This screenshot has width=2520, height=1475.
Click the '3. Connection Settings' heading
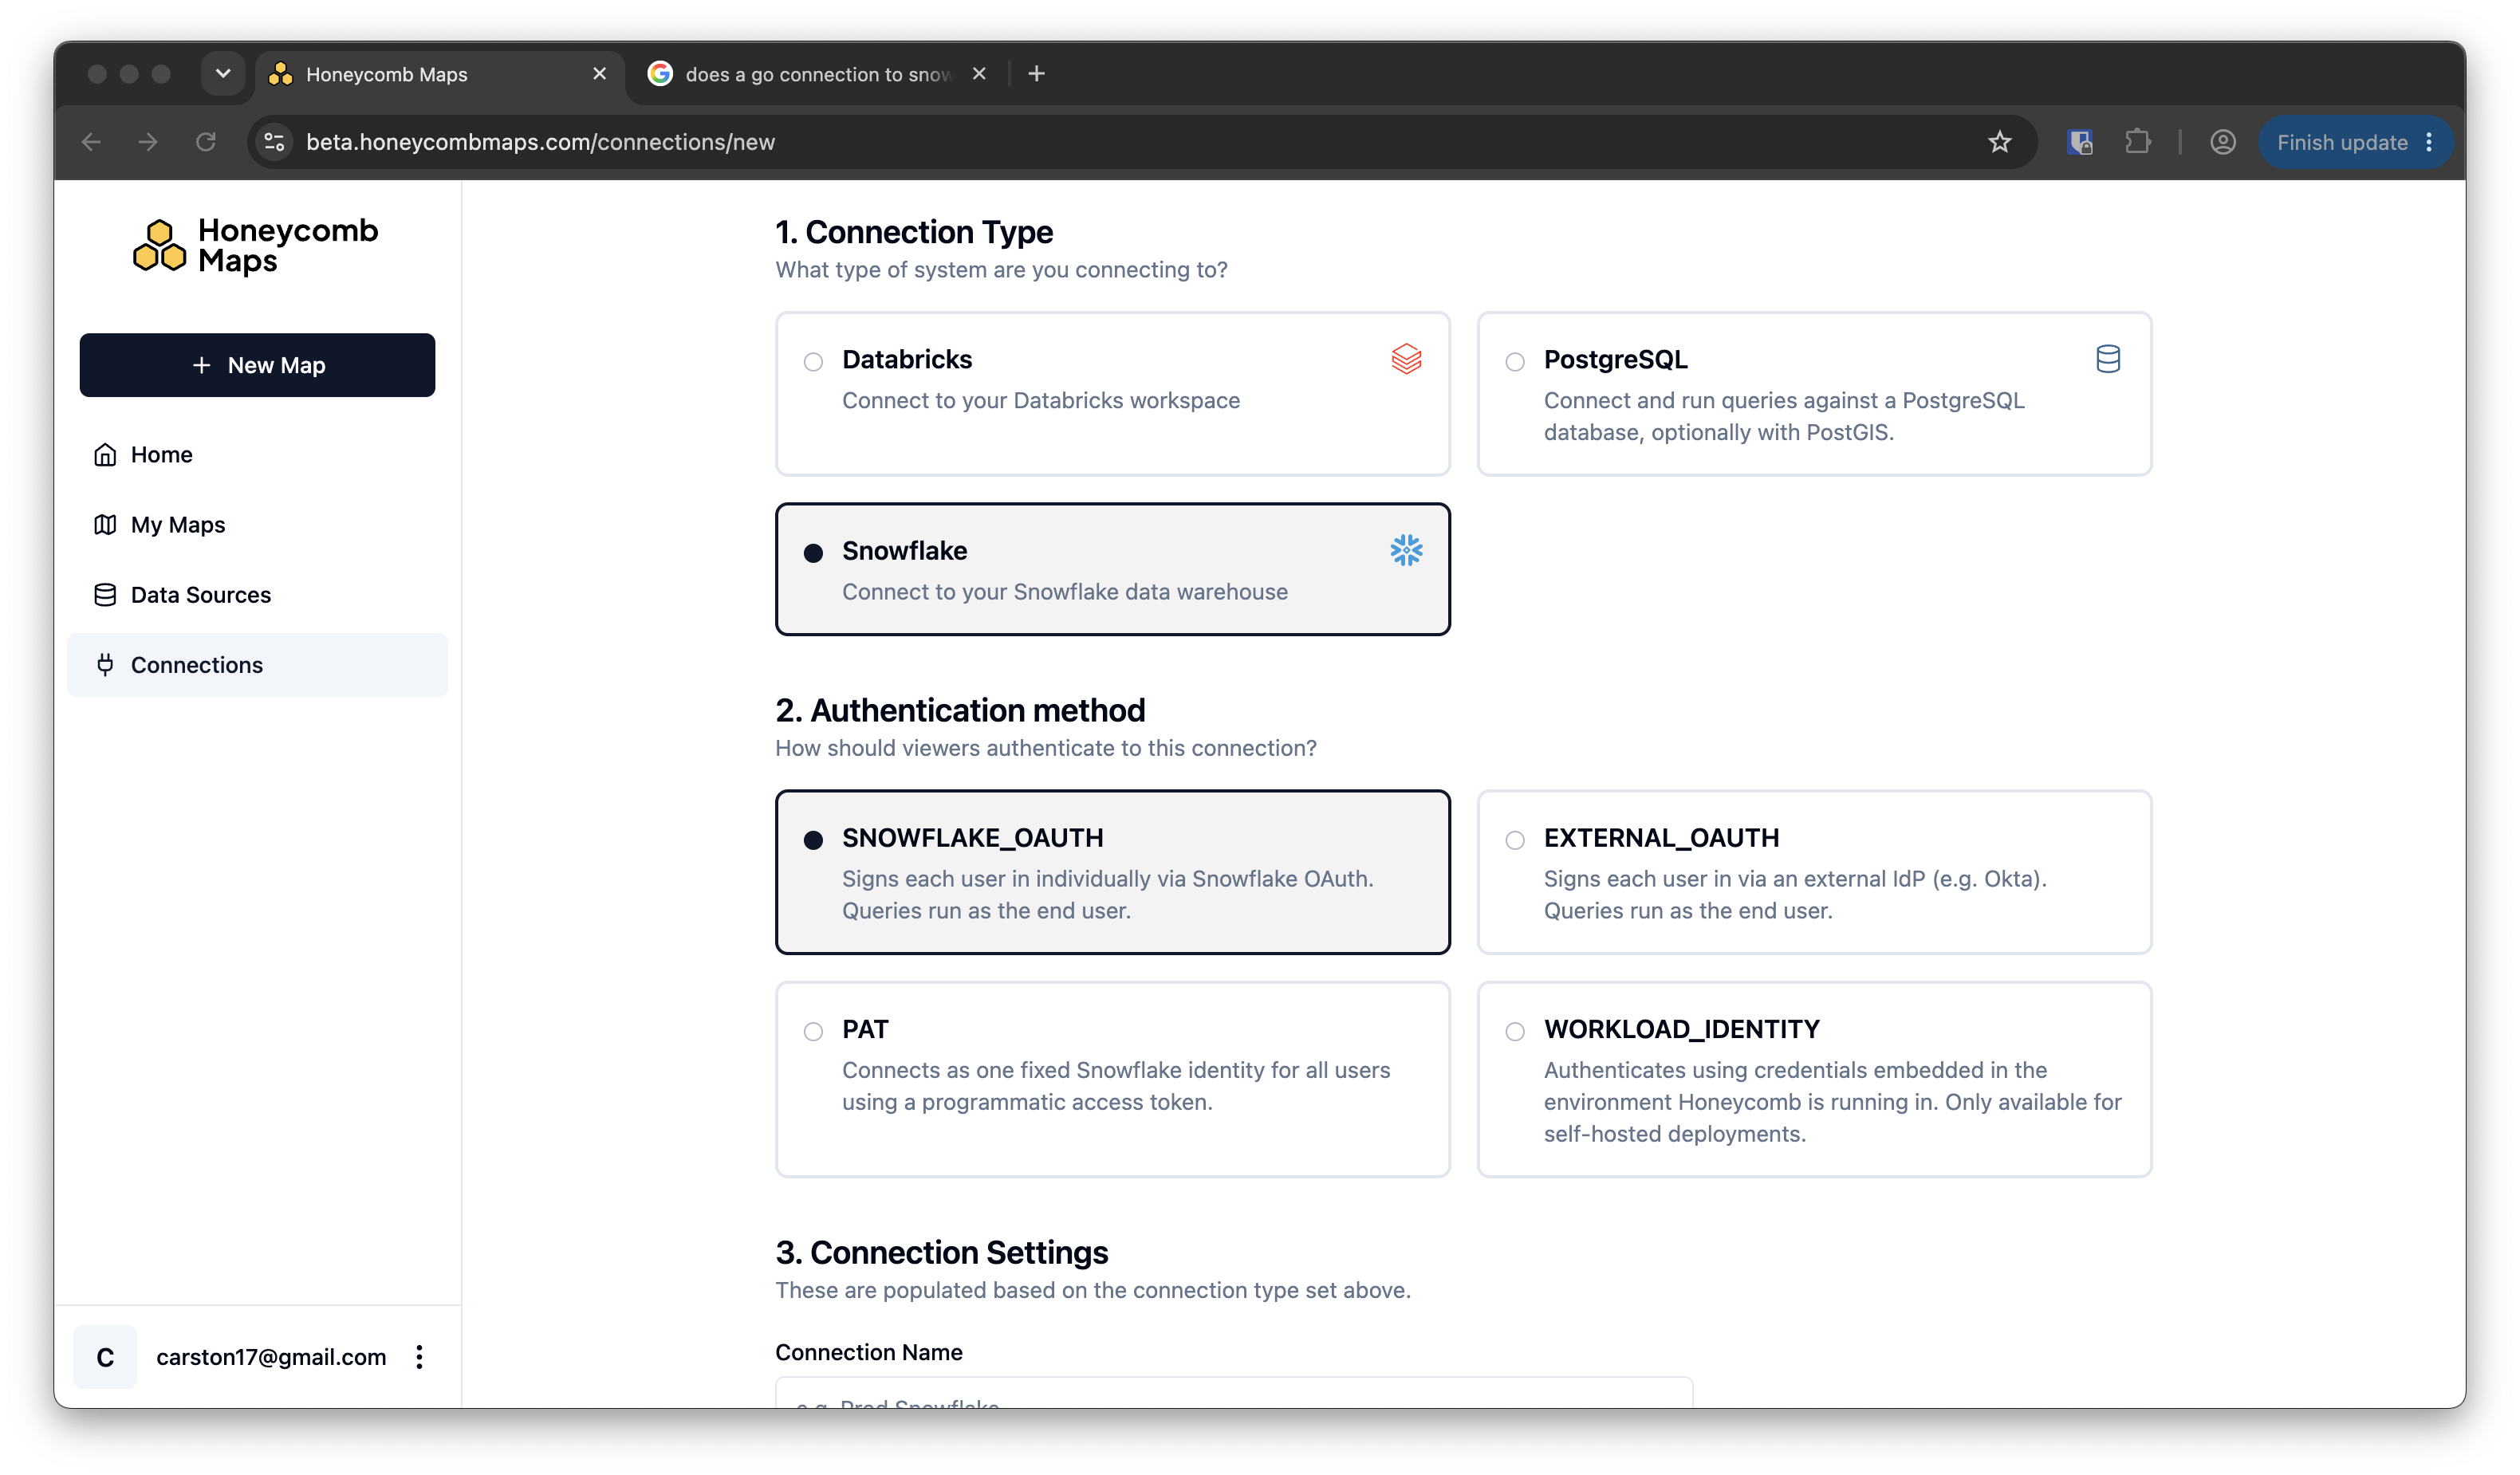tap(941, 1252)
